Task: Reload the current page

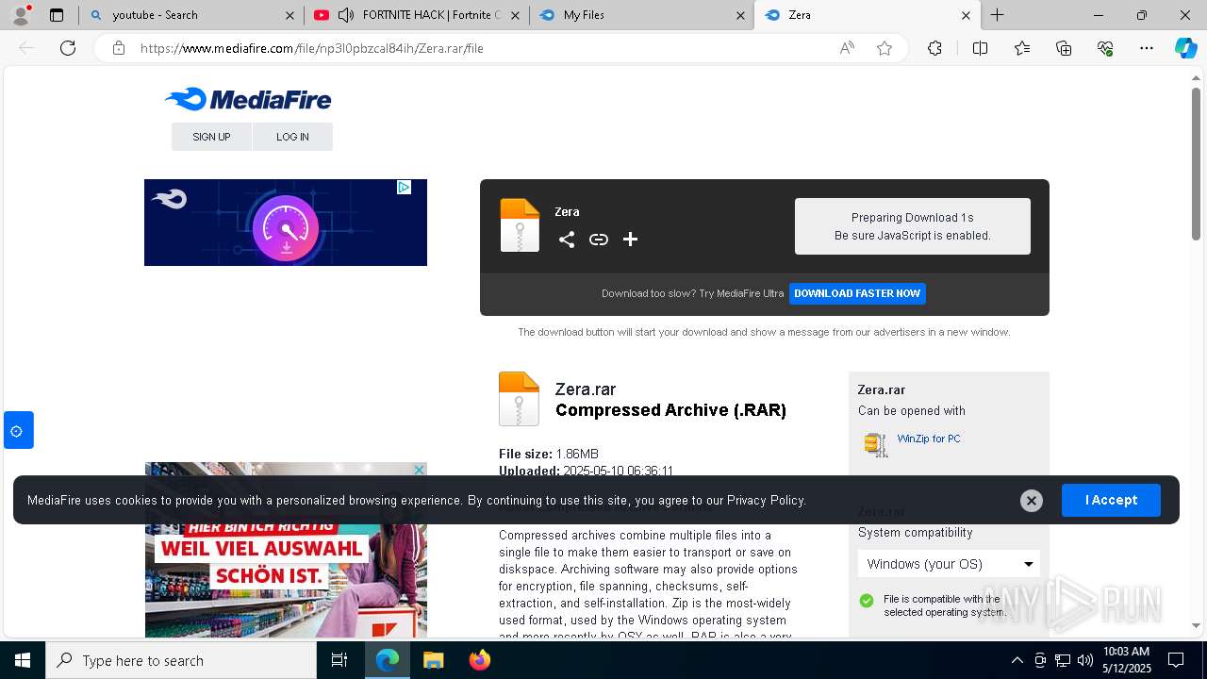Action: click(68, 48)
